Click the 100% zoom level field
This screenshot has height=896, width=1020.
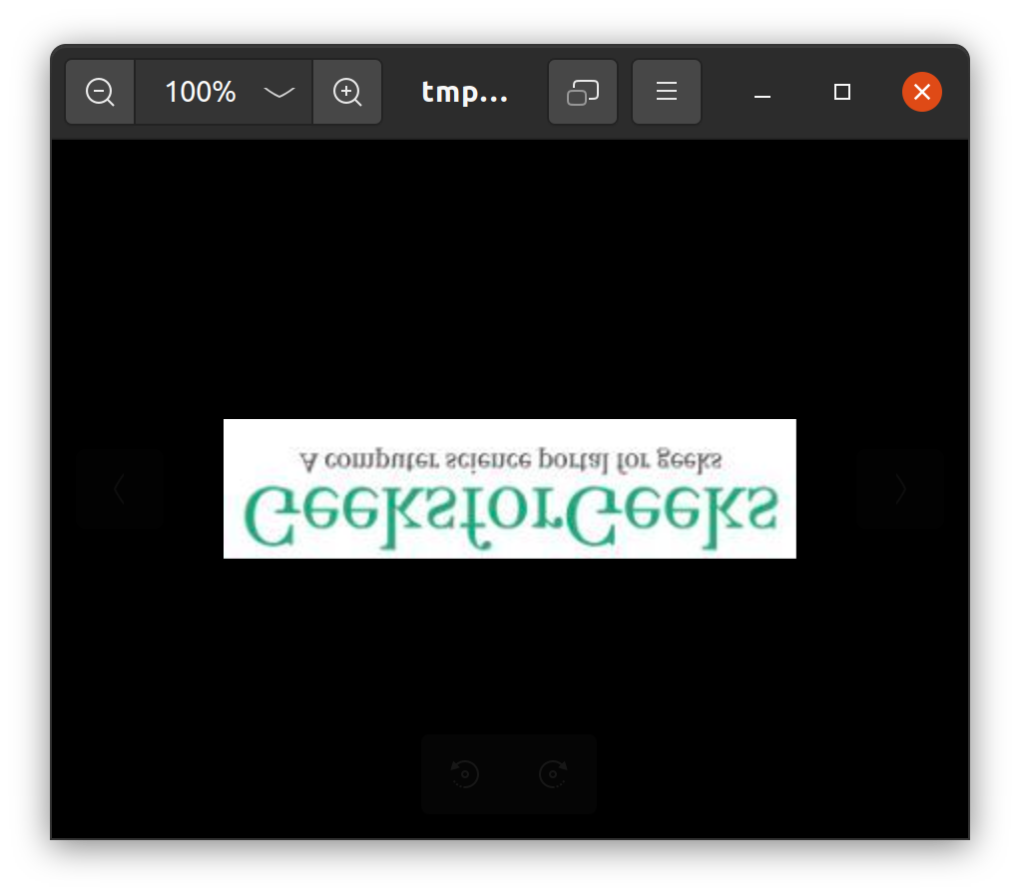click(x=200, y=93)
